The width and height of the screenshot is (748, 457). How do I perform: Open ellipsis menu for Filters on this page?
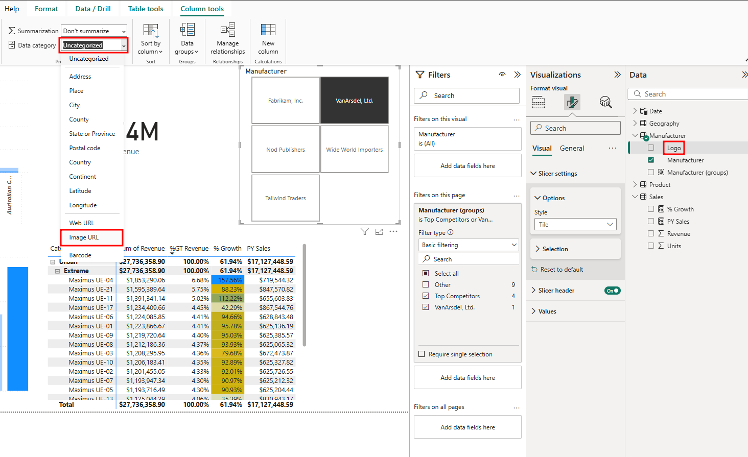[517, 196]
